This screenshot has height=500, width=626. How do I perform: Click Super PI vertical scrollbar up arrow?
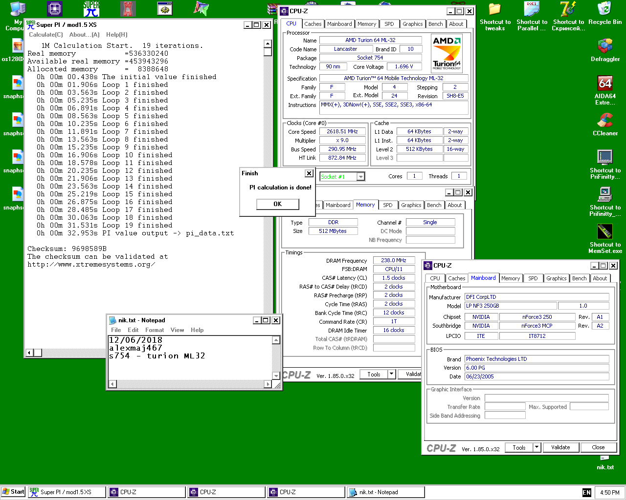click(x=268, y=44)
